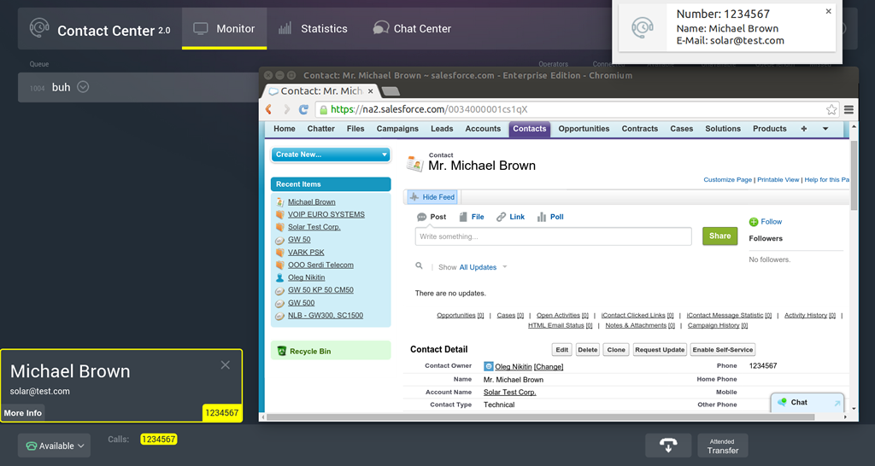Select the Post feed option

pos(432,217)
